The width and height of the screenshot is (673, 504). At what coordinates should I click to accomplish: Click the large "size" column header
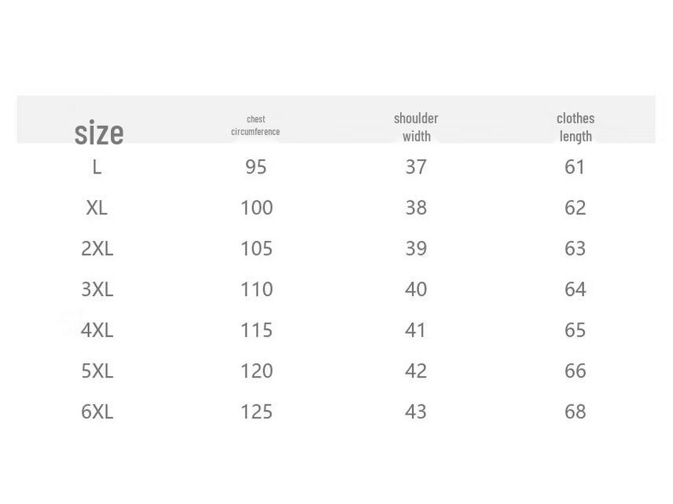99,133
